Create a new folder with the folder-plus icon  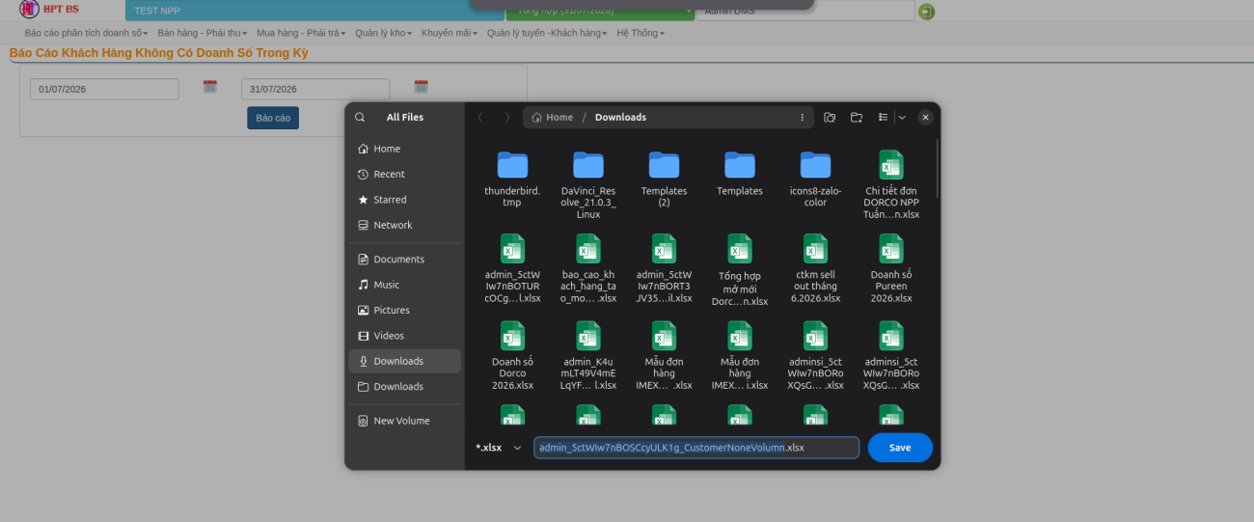(857, 117)
